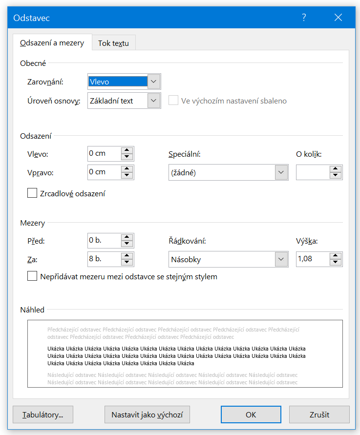The height and width of the screenshot is (435, 360).
Task: Toggle Nepřidávat mezeru mezi odstavce checkbox
Action: coord(33,276)
